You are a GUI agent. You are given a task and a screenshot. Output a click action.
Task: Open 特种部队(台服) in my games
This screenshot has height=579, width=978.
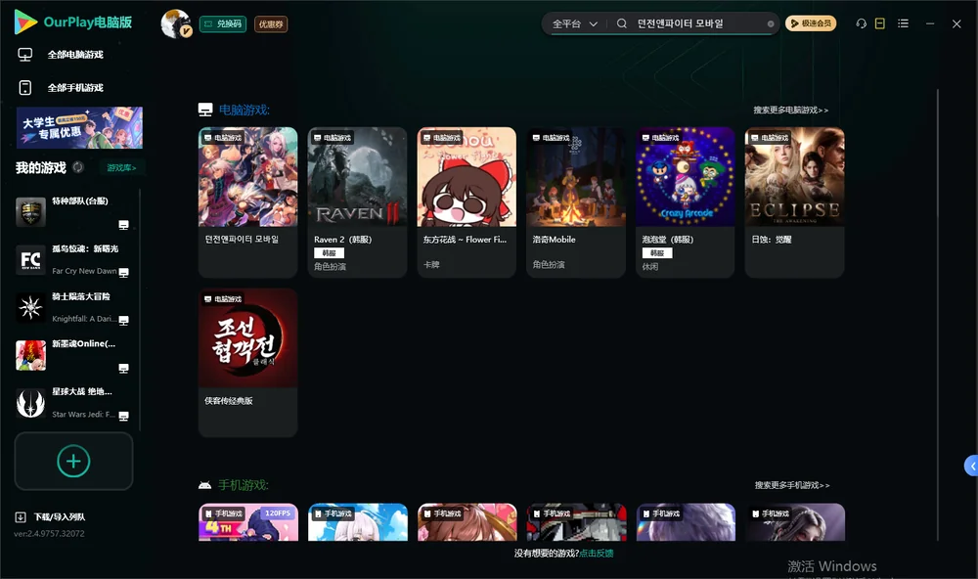pyautogui.click(x=75, y=211)
